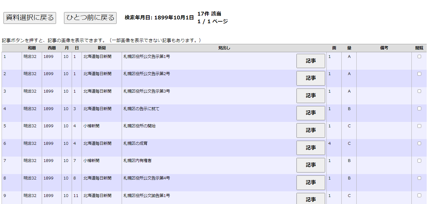Click 小樽新聞 in row 5

click(91, 126)
